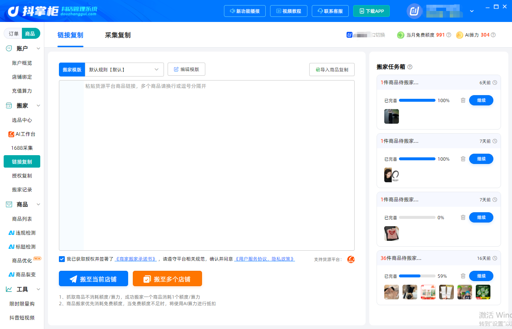Click the 59% progress bar
The width and height of the screenshot is (512, 329).
tap(417, 276)
